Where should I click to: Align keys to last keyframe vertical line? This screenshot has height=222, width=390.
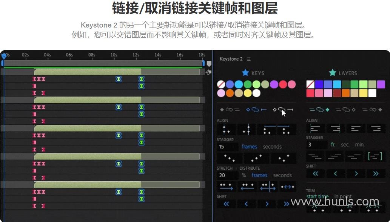246,129
